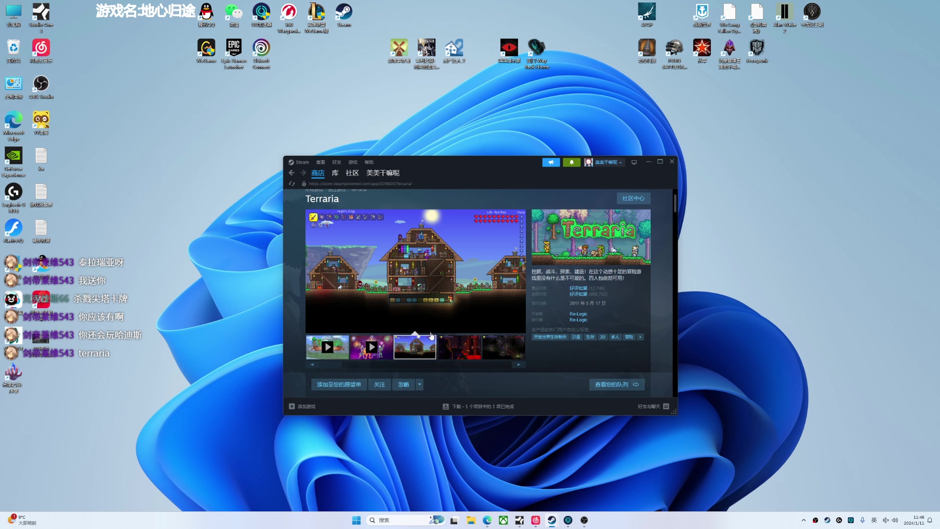940x529 pixels.
Task: Expand the 美美干嘛呢 account dropdown
Action: click(604, 162)
